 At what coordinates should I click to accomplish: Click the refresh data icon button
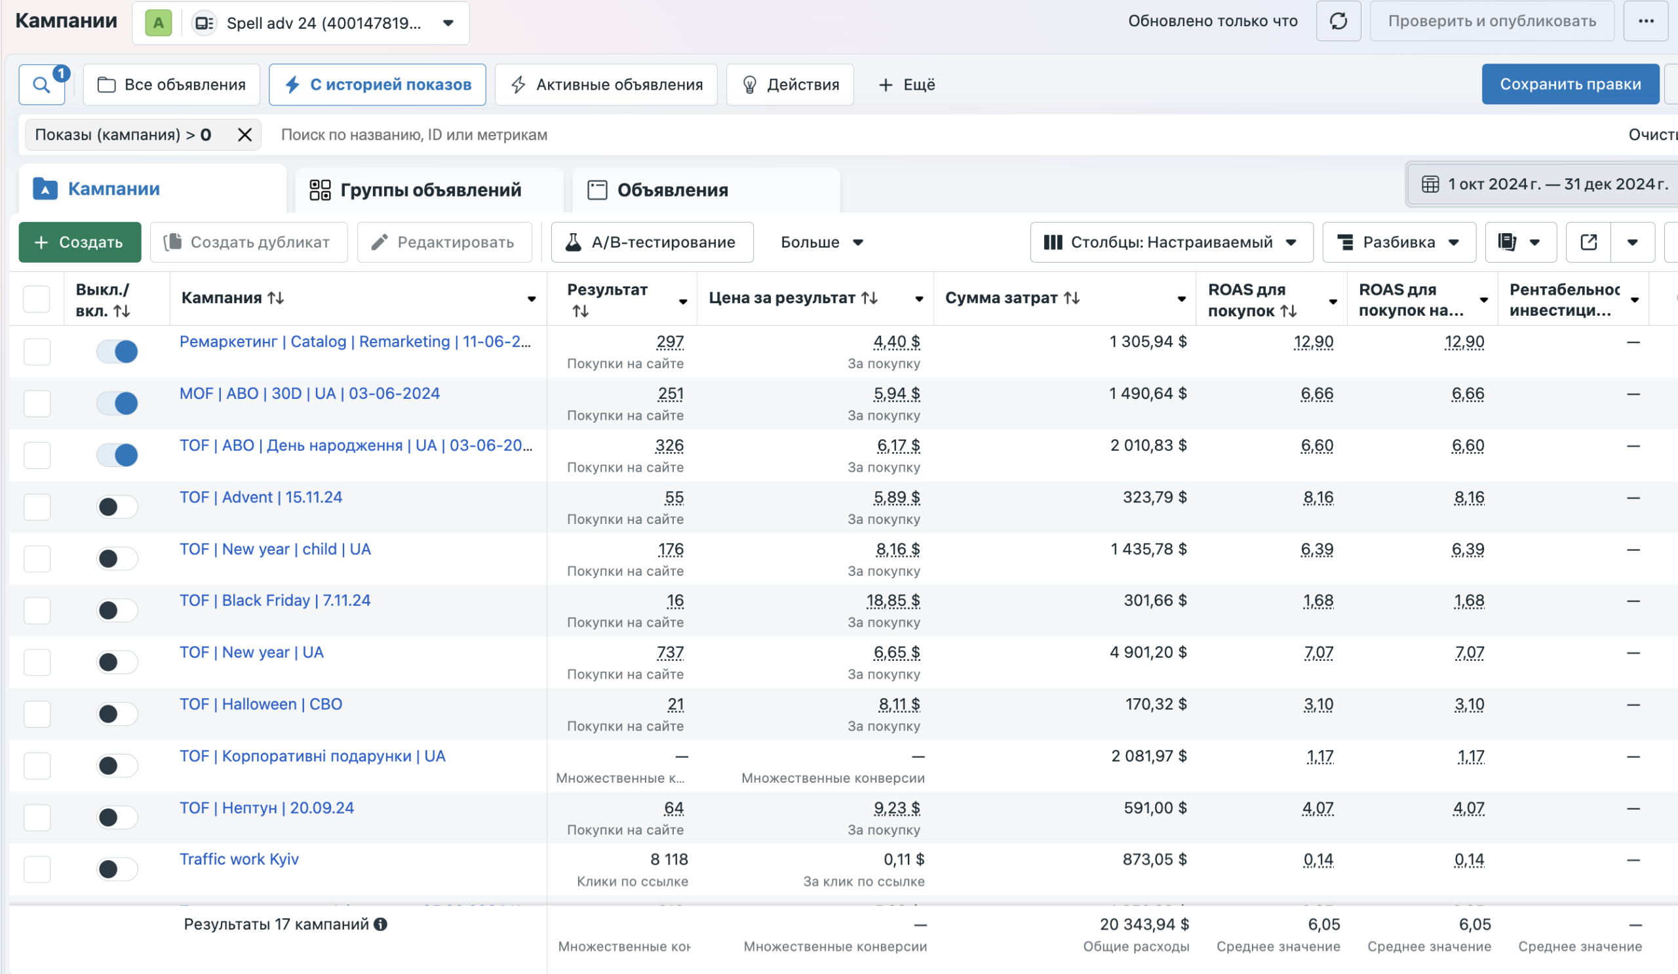coord(1338,22)
